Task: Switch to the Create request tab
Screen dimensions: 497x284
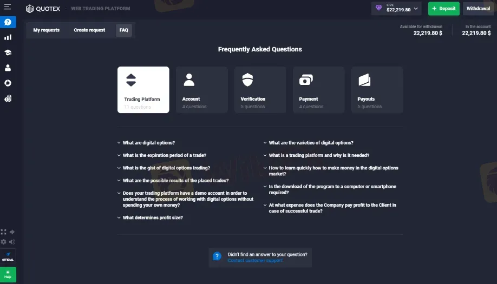Action: (89, 30)
